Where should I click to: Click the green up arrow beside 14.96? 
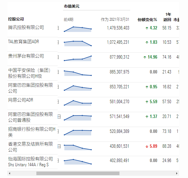point(145,57)
